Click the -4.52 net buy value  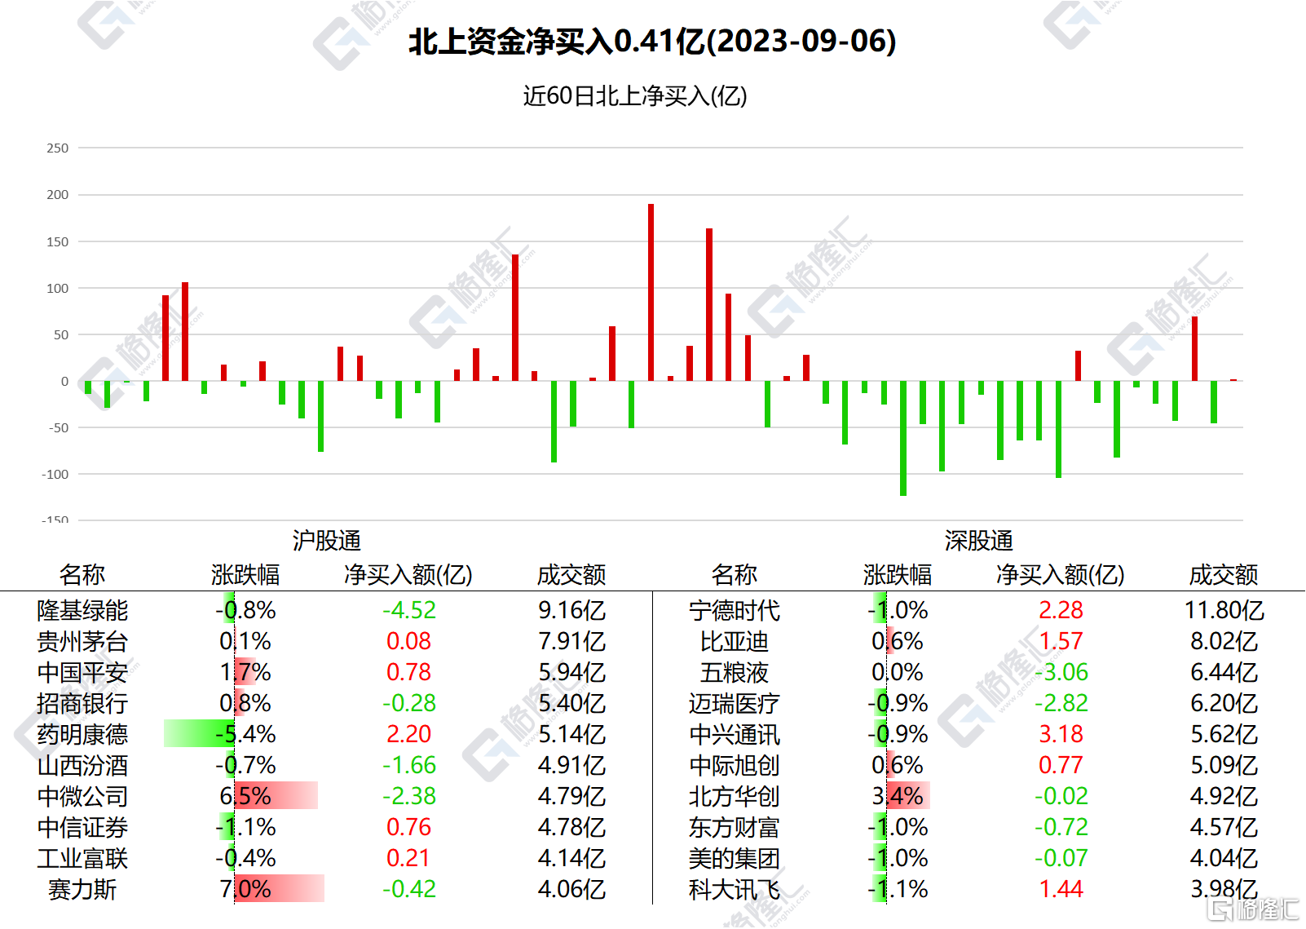(408, 610)
